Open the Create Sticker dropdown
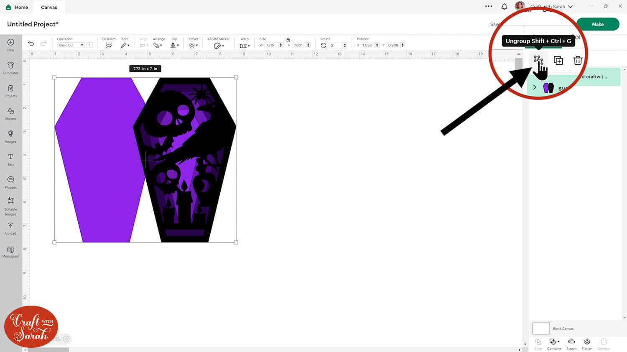This screenshot has height=352, width=627. (219, 46)
